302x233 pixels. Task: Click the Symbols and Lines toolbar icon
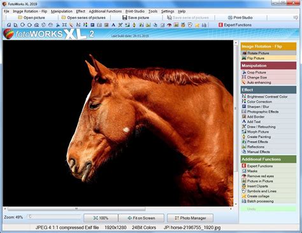[x=190, y=25]
